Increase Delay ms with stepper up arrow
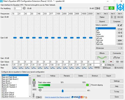 click(x=106, y=64)
